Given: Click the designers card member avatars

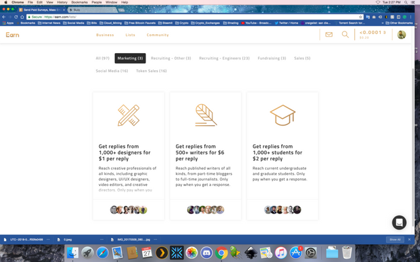Looking at the screenshot, I should pyautogui.click(x=129, y=210).
